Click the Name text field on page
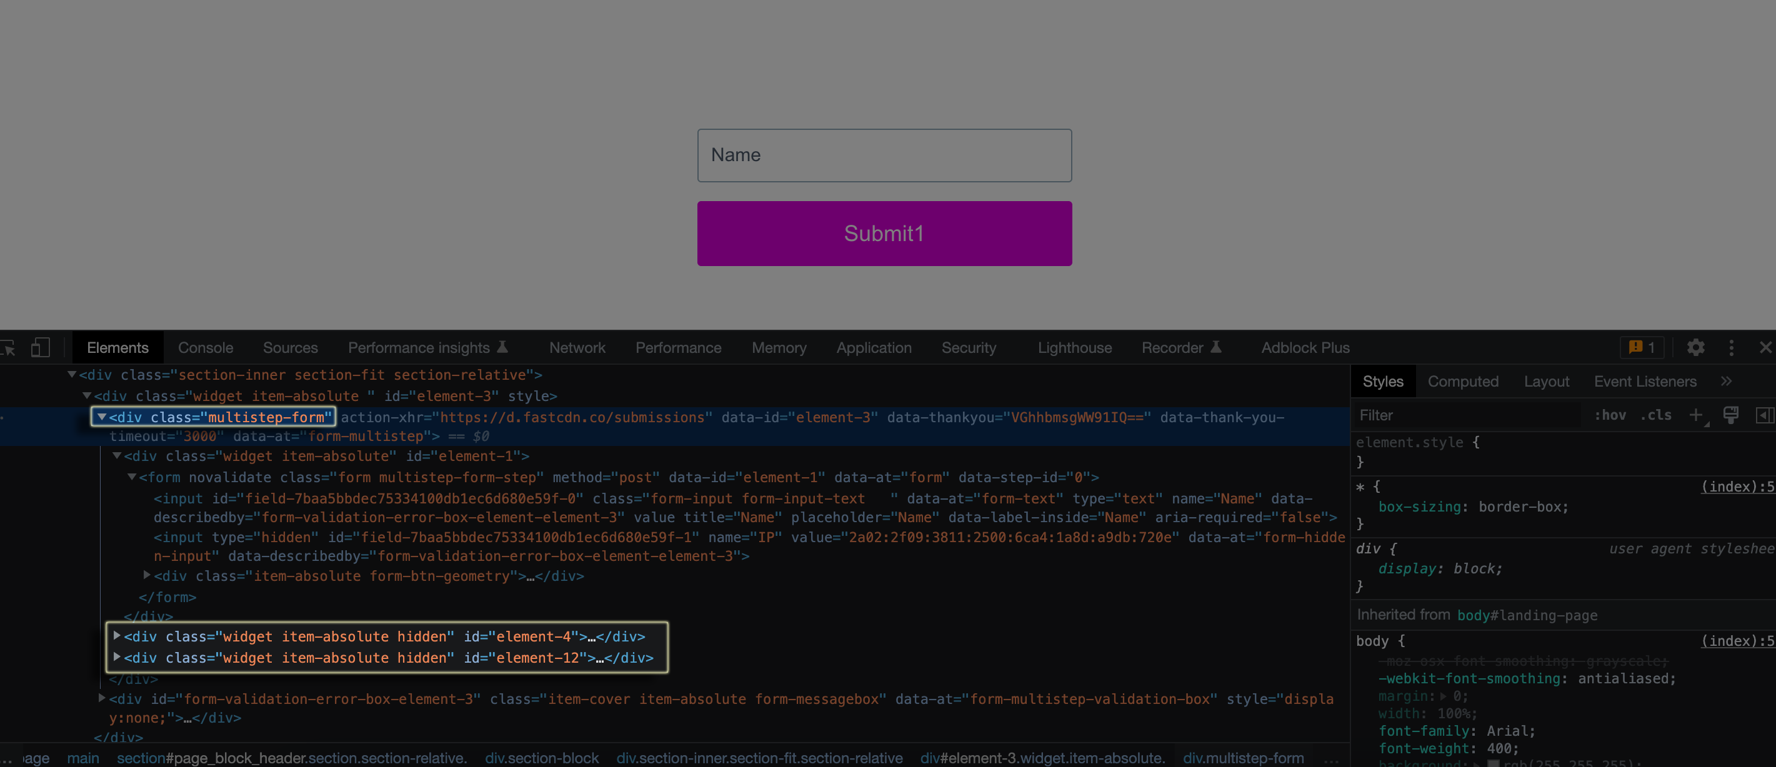Screen dimensions: 1776x767 pyautogui.click(x=884, y=155)
